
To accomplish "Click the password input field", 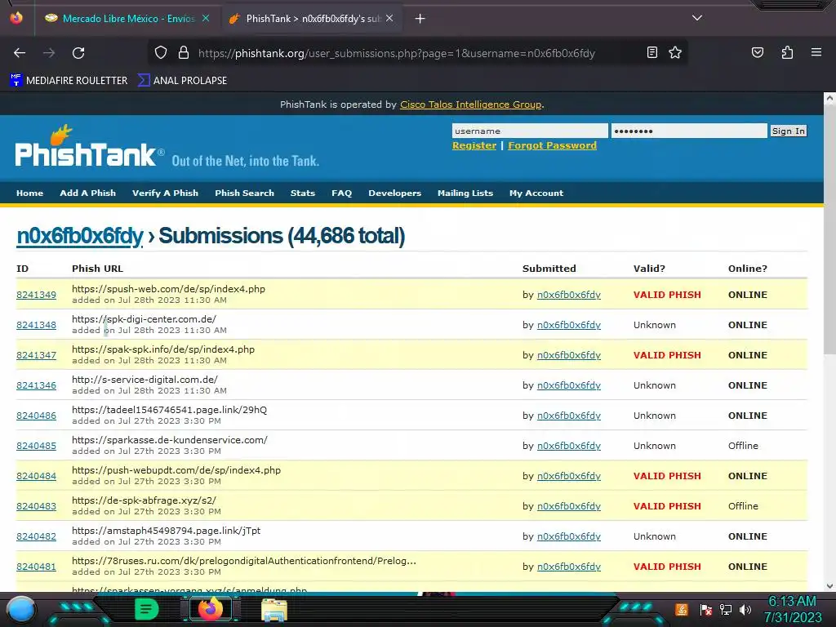I will 689,131.
